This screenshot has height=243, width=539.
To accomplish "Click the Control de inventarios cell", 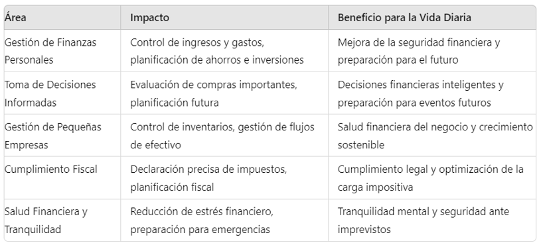I will [x=224, y=135].
